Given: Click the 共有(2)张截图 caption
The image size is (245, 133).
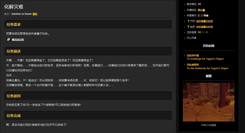Looking at the screenshot, I should (208, 125).
